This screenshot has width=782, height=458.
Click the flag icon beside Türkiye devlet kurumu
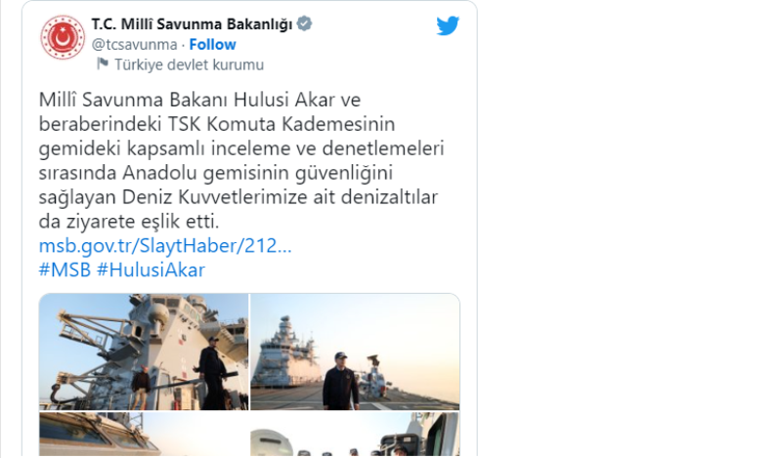103,63
